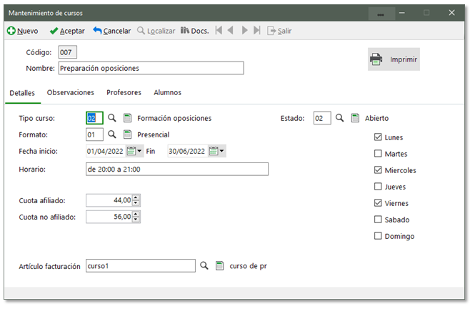Image resolution: width=475 pixels, height=309 pixels.
Task: Decrease Cuota no afiliado with down arrow
Action: coord(136,220)
